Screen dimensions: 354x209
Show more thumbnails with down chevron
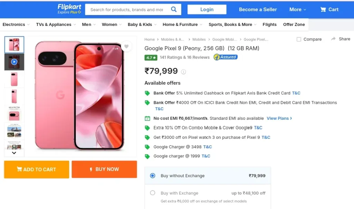tap(14, 153)
